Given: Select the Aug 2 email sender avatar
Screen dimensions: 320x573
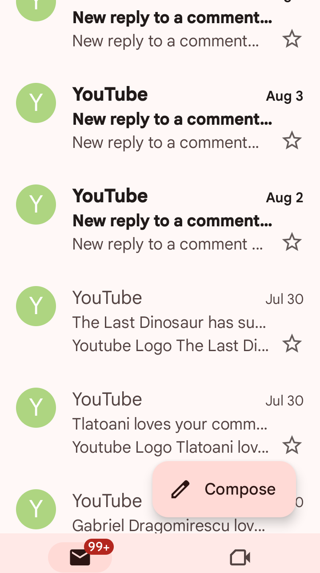Looking at the screenshot, I should point(36,205).
